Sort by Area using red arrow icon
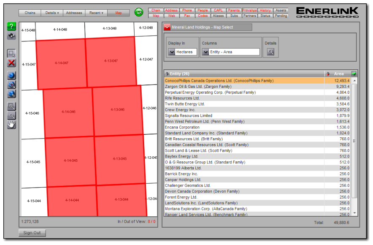Viewport: 373px width, 245px height. point(328,74)
